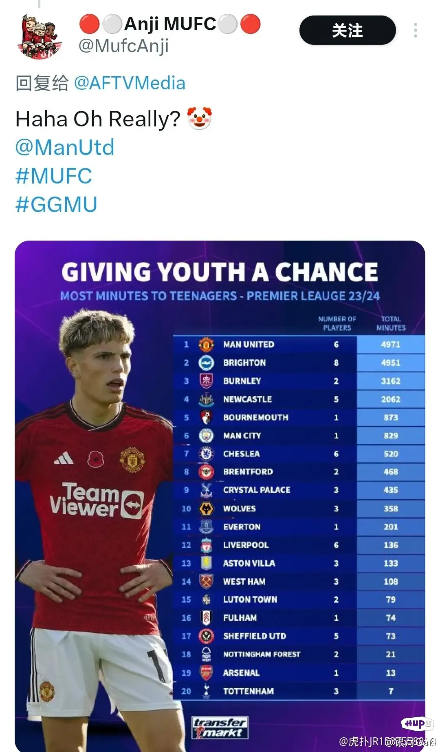Click the Transfermarkt logo on the graphic
The width and height of the screenshot is (440, 752).
(x=220, y=727)
